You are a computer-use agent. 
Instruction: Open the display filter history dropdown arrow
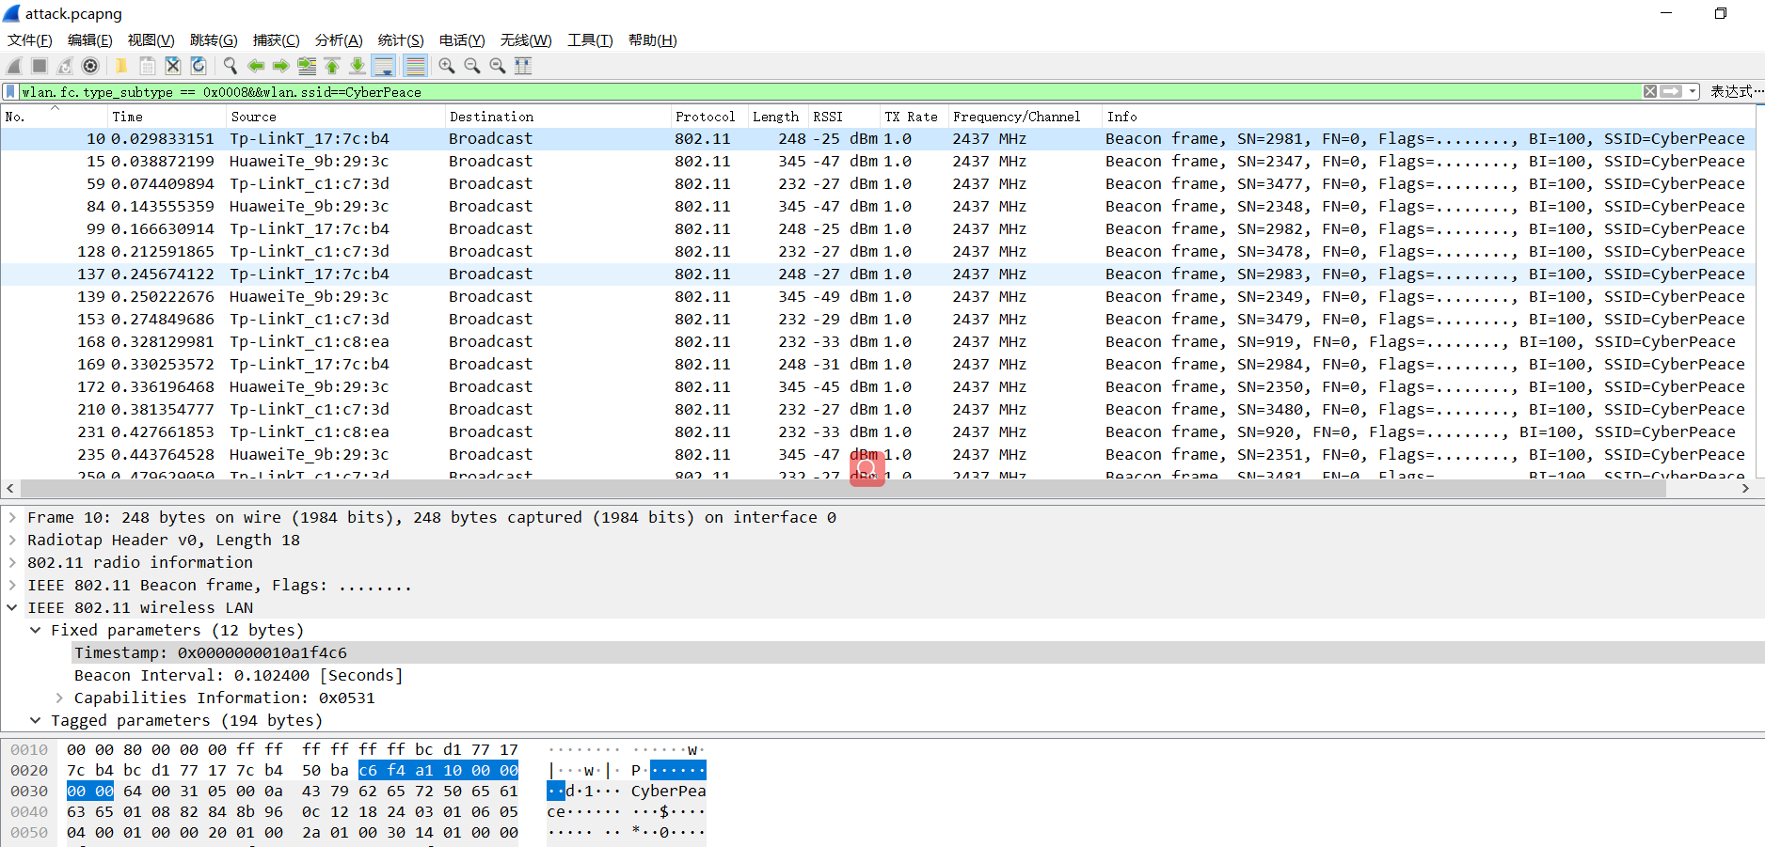[1693, 91]
